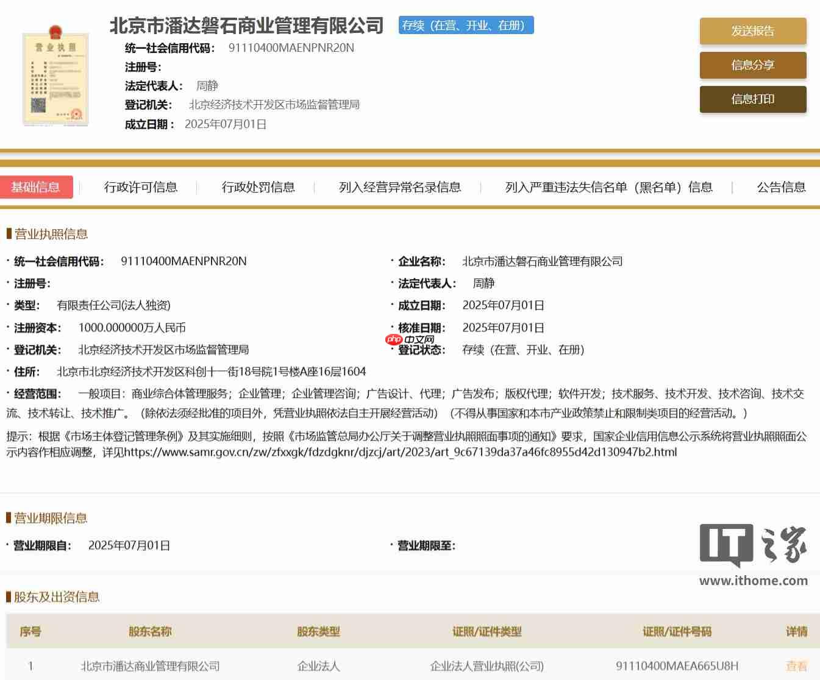Click 查看 in the shareholder details column
This screenshot has height=680, width=820.
click(797, 666)
